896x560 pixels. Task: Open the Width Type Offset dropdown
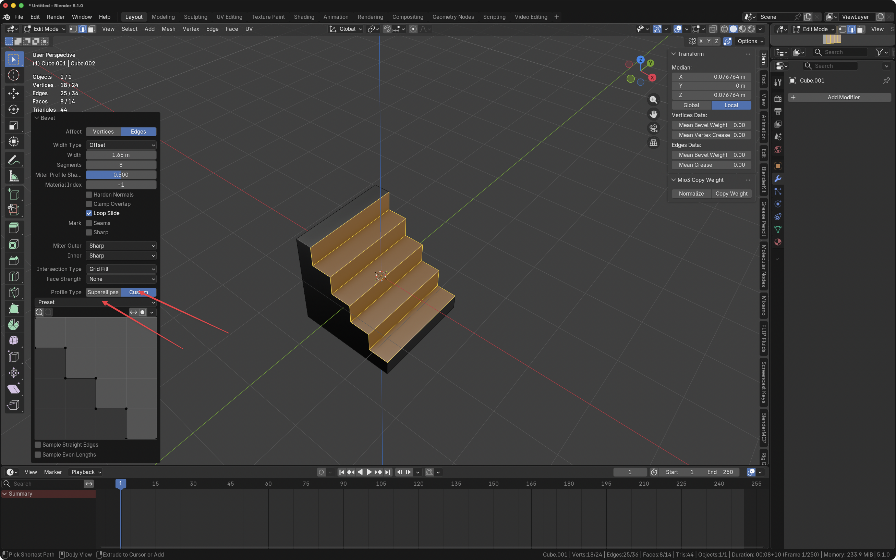click(x=121, y=145)
